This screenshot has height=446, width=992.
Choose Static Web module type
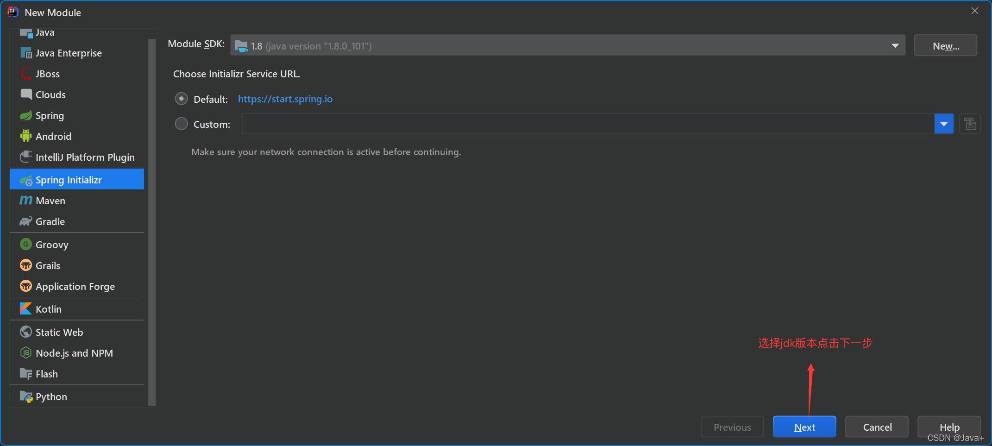[x=77, y=332]
